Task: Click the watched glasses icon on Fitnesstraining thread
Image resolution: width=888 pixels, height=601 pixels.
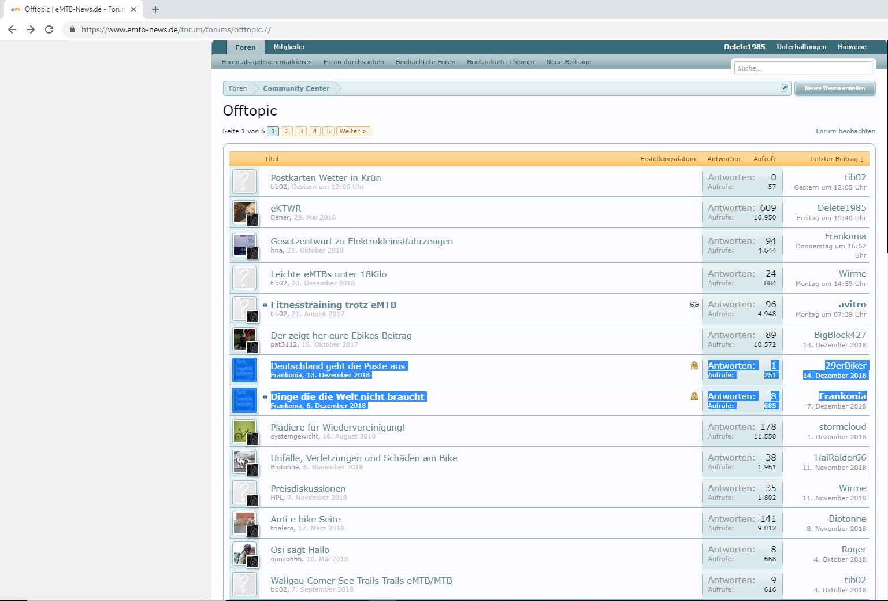Action: 694,305
